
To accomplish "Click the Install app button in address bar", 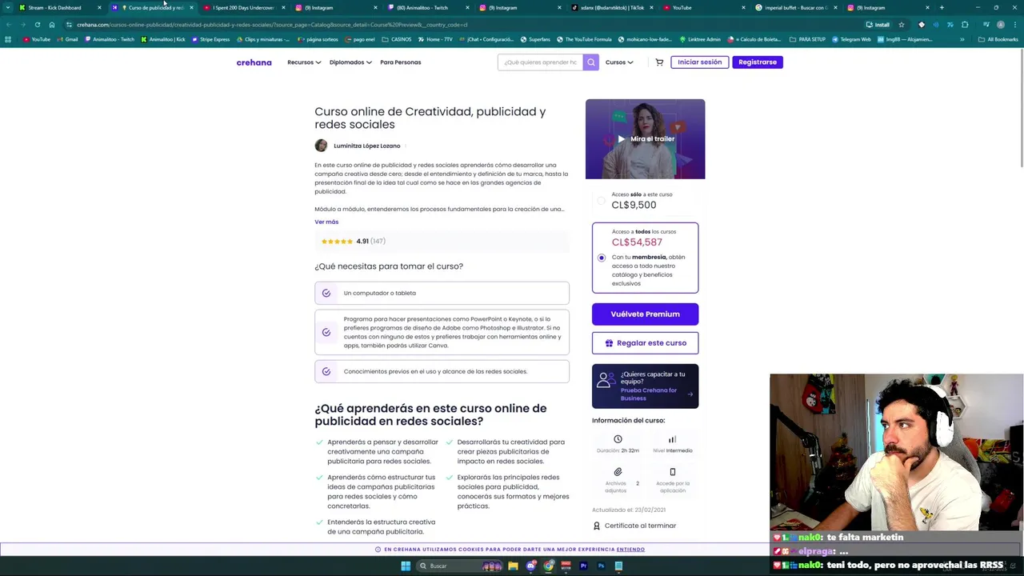I will click(x=878, y=25).
